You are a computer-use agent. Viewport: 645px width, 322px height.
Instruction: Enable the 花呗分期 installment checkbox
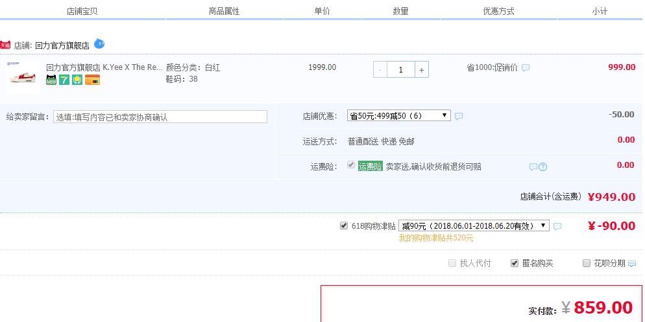587,263
